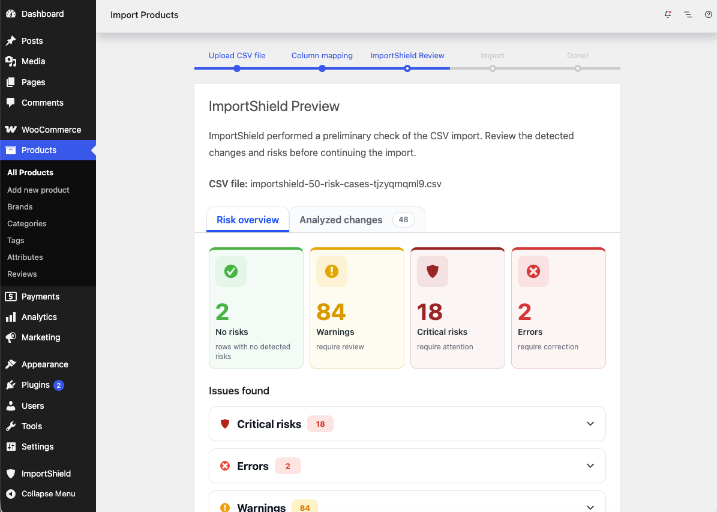Click the green checkmark No risks icon
Image resolution: width=717 pixels, height=512 pixels.
click(x=231, y=271)
